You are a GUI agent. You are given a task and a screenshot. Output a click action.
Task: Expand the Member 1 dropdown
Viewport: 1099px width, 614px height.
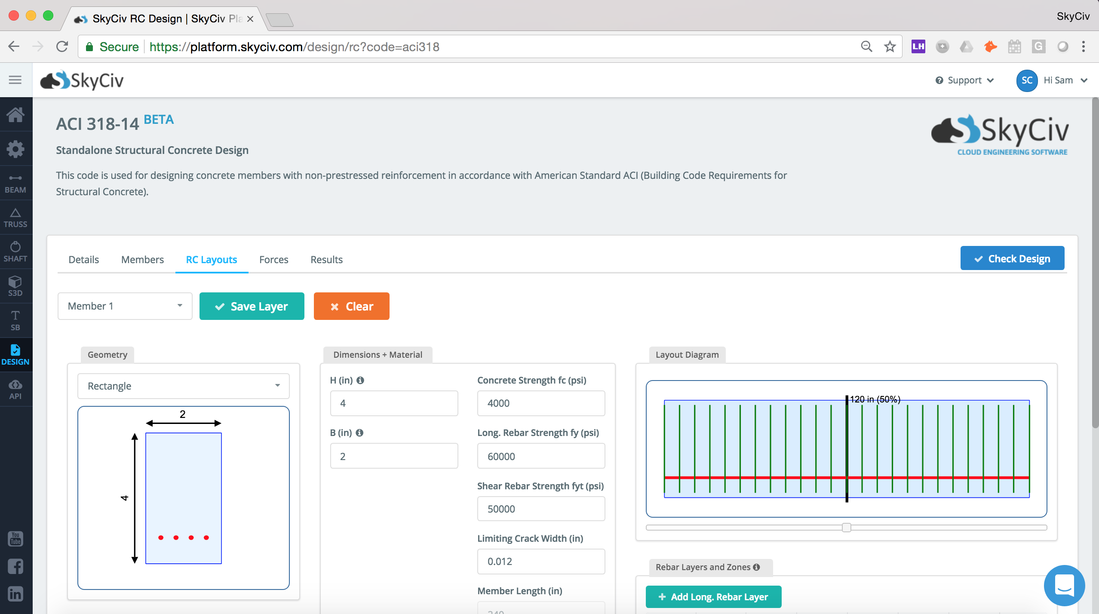click(x=179, y=306)
